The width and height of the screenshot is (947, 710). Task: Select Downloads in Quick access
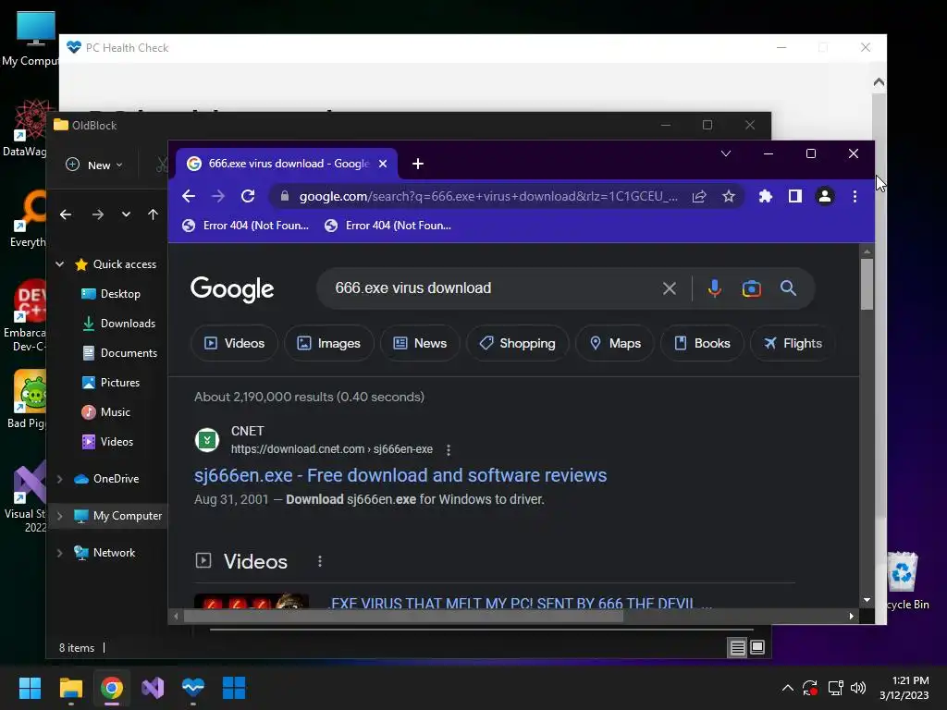tap(119, 324)
